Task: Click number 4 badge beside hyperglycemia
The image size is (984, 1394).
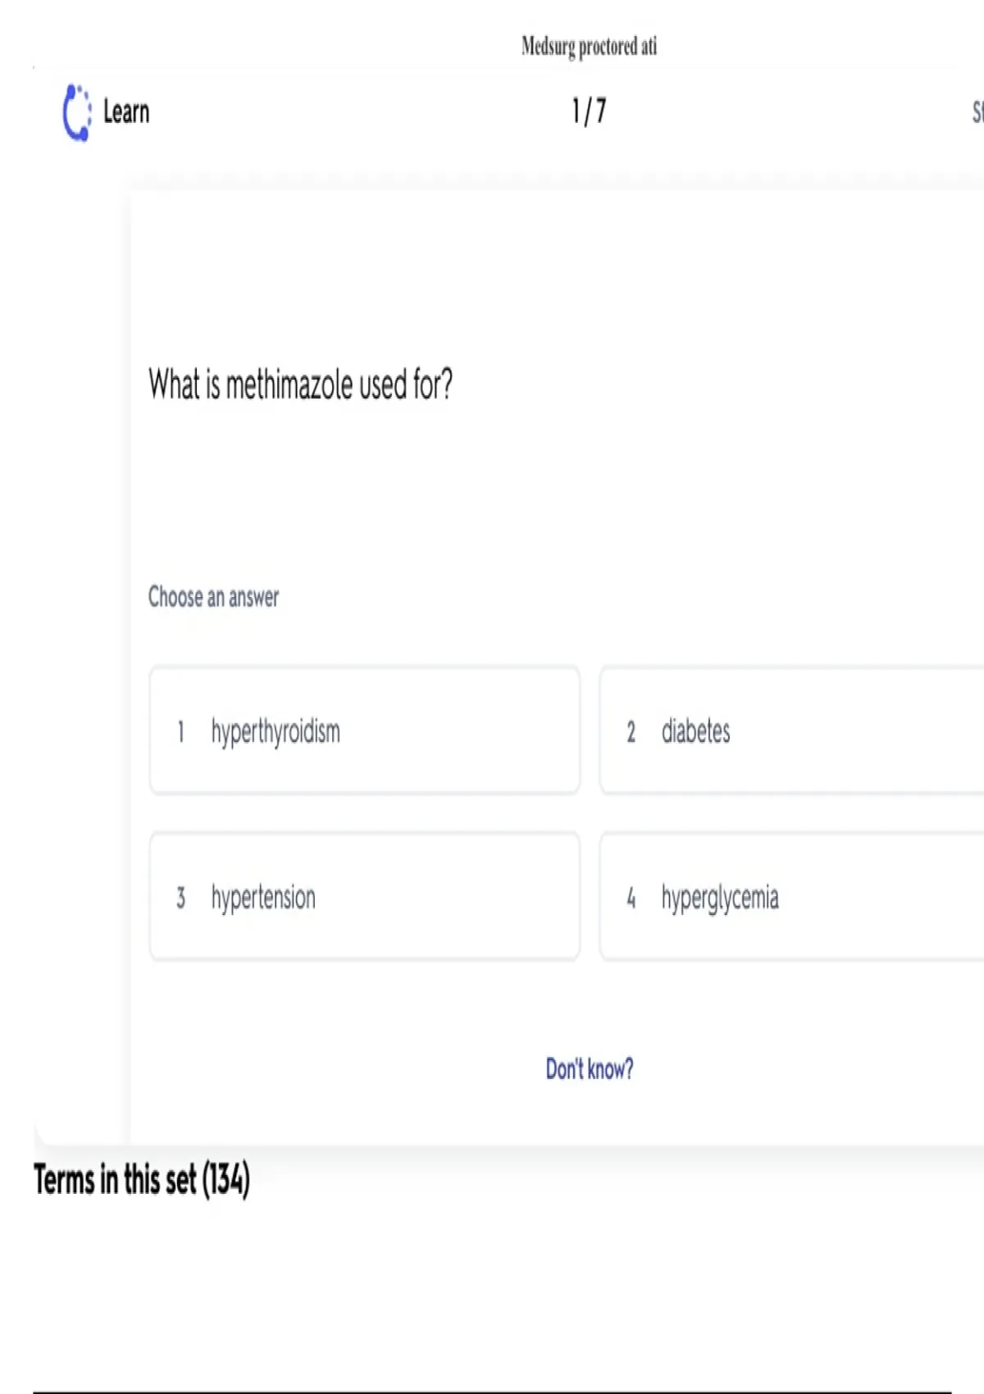Action: point(631,898)
